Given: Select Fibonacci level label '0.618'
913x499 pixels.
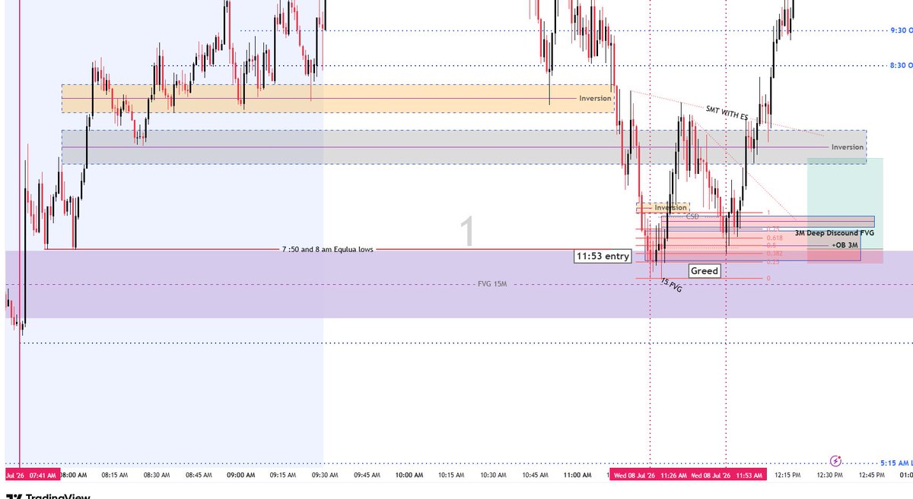Looking at the screenshot, I should click(774, 238).
